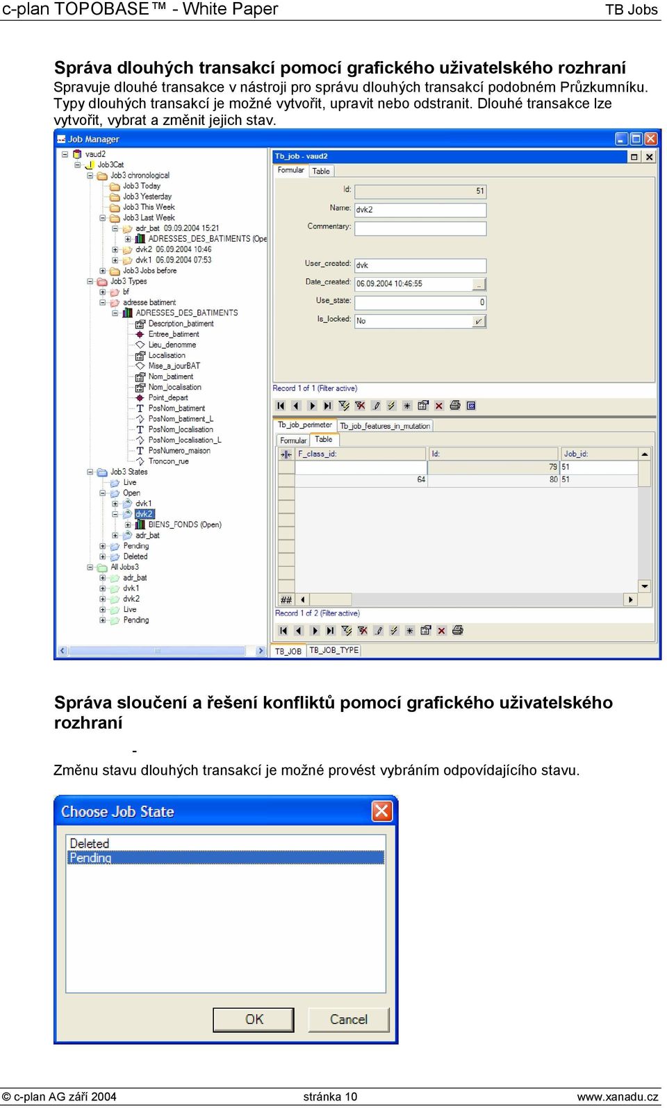Select the dvk1 job under Open state
The width and height of the screenshot is (667, 1108).
[144, 504]
